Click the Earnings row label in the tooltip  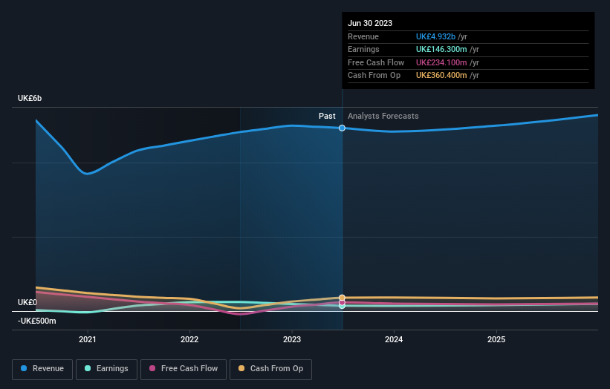(363, 49)
